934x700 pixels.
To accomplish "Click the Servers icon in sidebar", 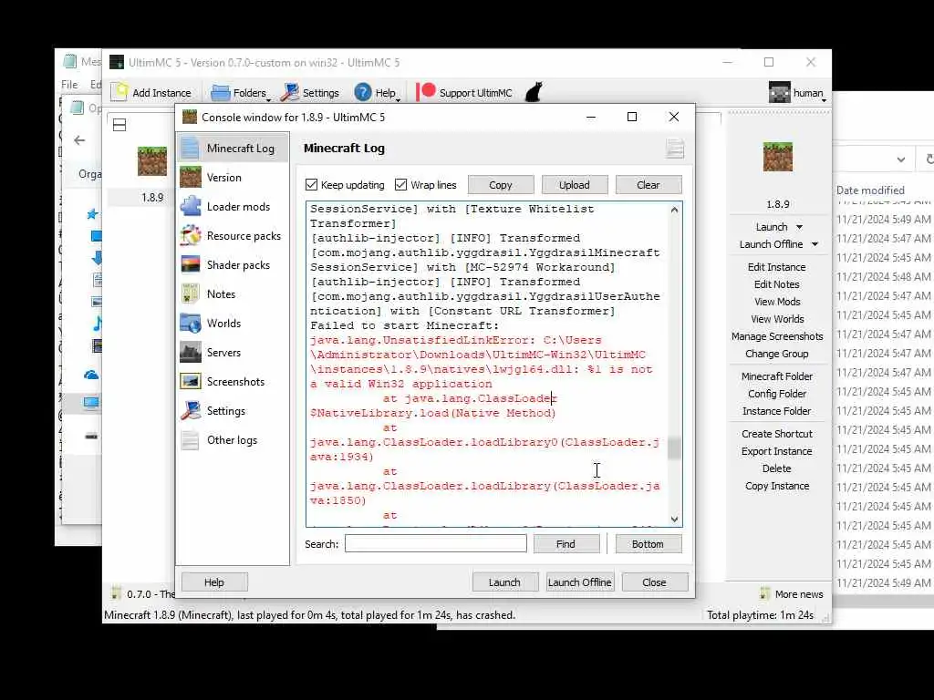I will pos(191,353).
